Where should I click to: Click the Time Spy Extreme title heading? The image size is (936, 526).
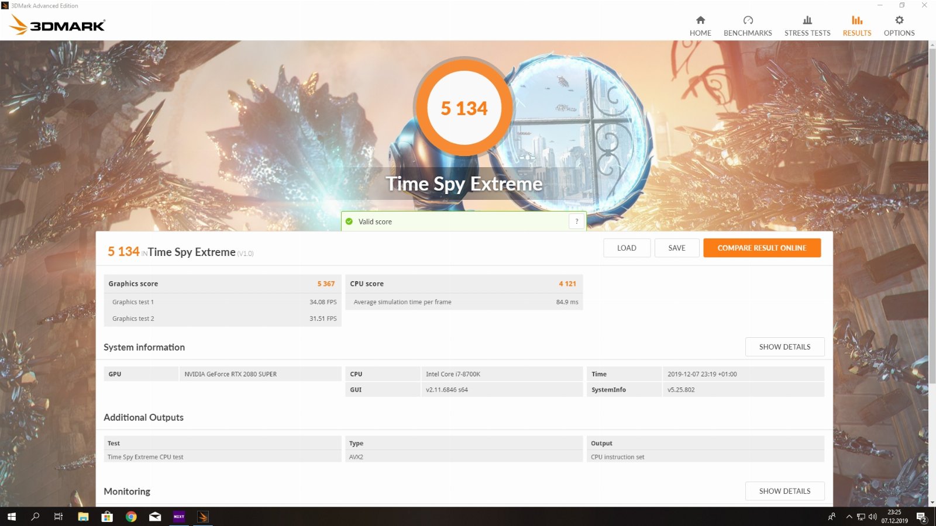pos(464,184)
